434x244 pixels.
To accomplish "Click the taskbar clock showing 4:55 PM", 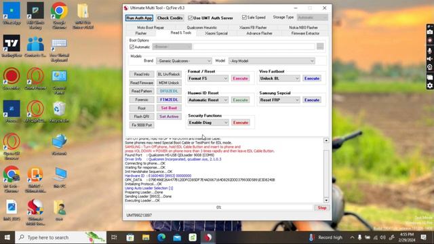I will pyautogui.click(x=407, y=237).
